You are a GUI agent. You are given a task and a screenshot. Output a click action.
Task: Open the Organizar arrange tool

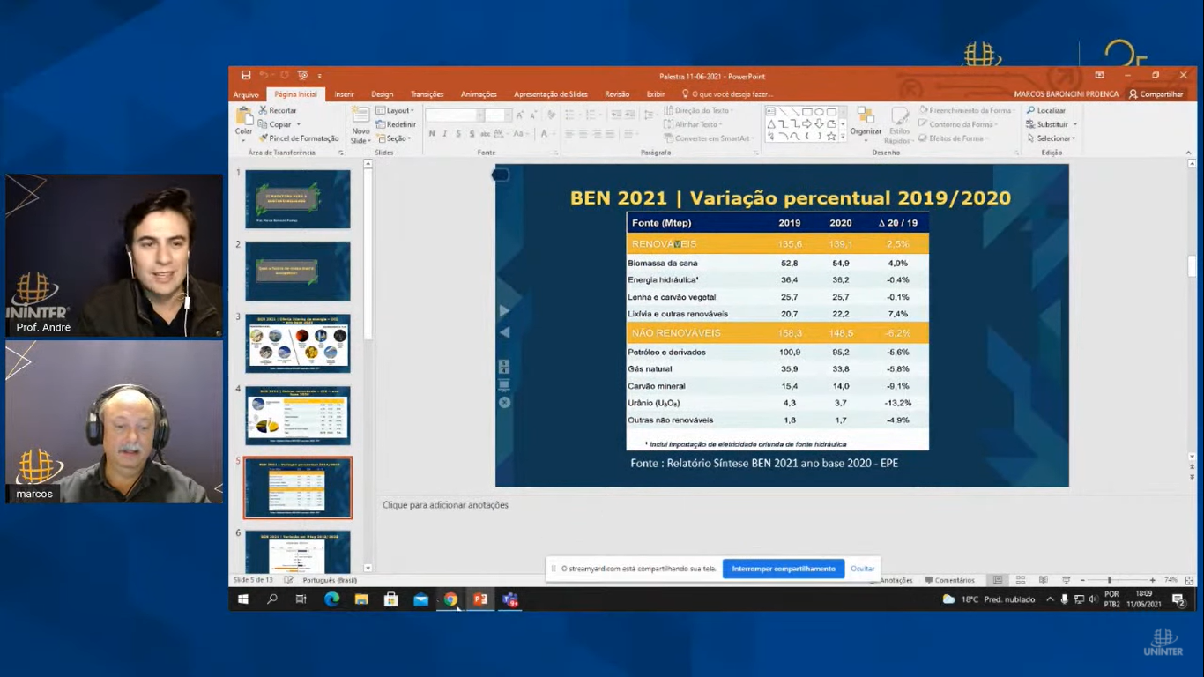[x=866, y=121]
